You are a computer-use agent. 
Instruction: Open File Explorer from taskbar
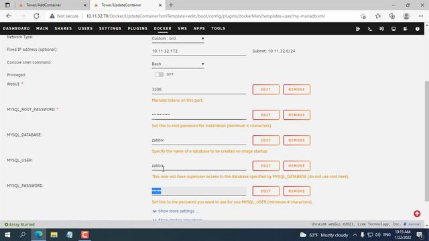pyautogui.click(x=54, y=235)
